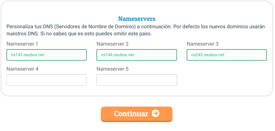Click the field containing ns144.neubox.net
The image size is (275, 131).
(x=137, y=55)
